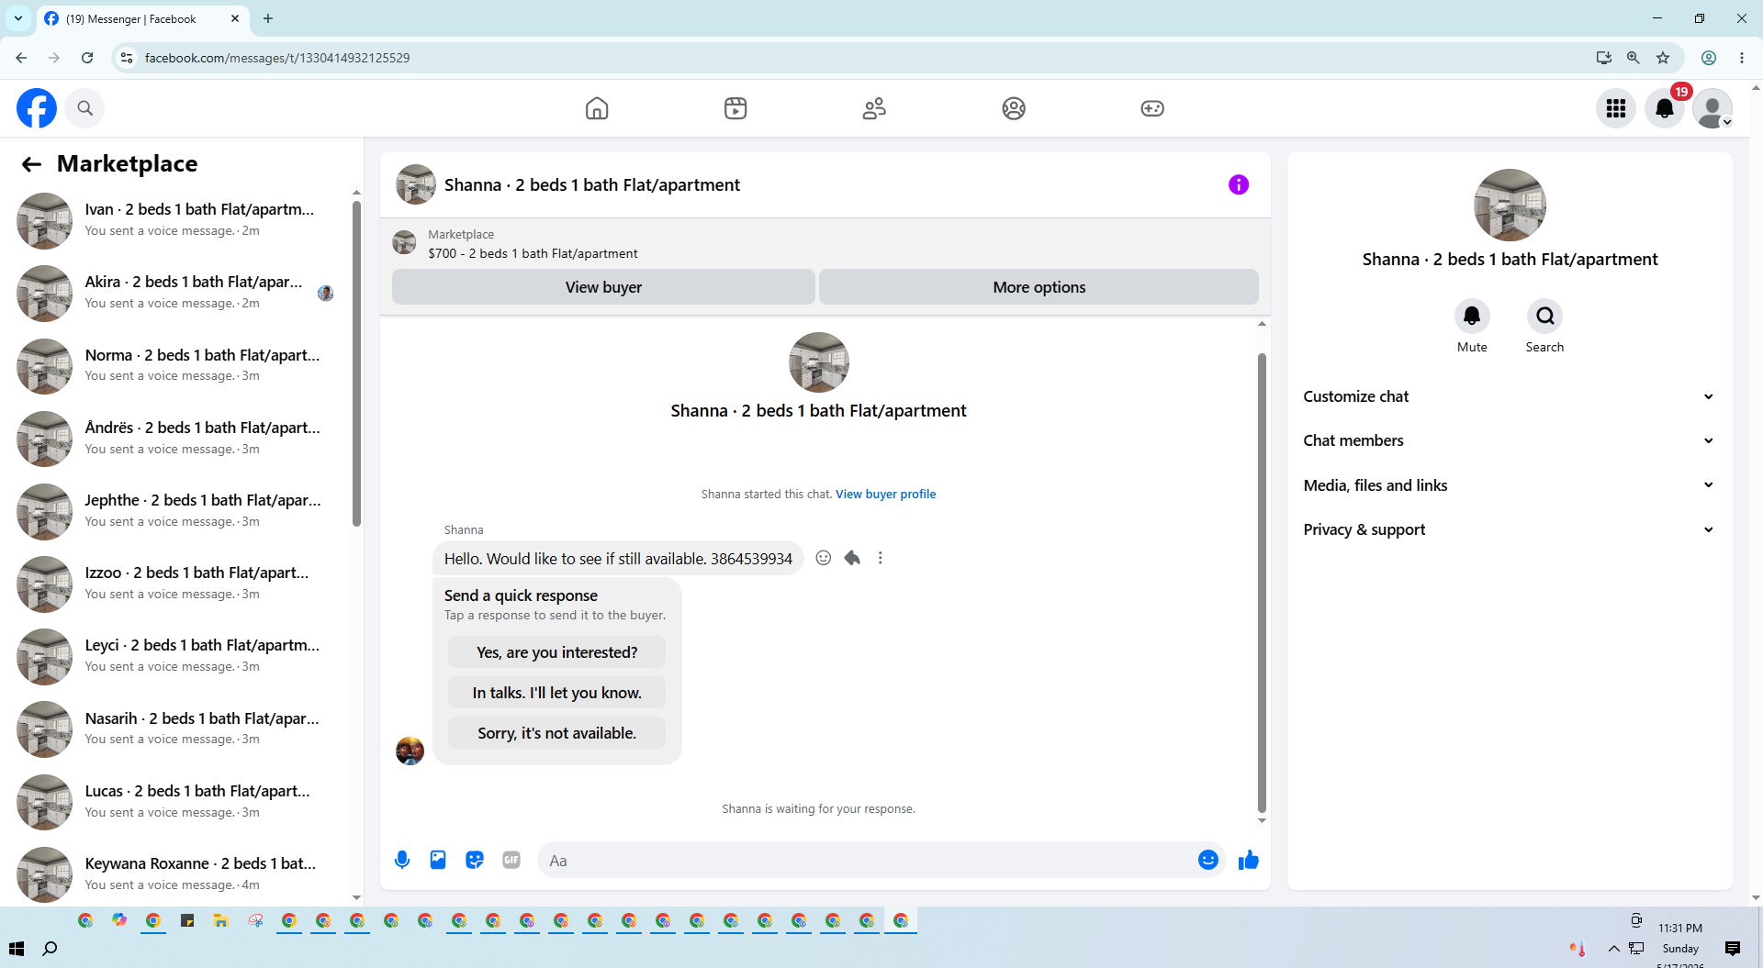This screenshot has height=968, width=1763.
Task: Click the conversations list scrollbar
Action: pyautogui.click(x=356, y=363)
